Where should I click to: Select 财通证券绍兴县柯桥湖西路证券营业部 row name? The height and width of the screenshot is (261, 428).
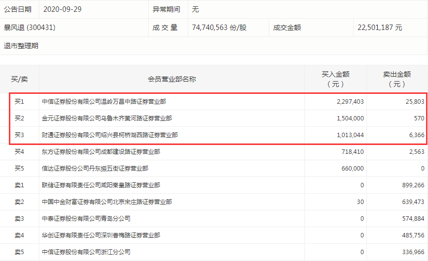tap(110, 135)
